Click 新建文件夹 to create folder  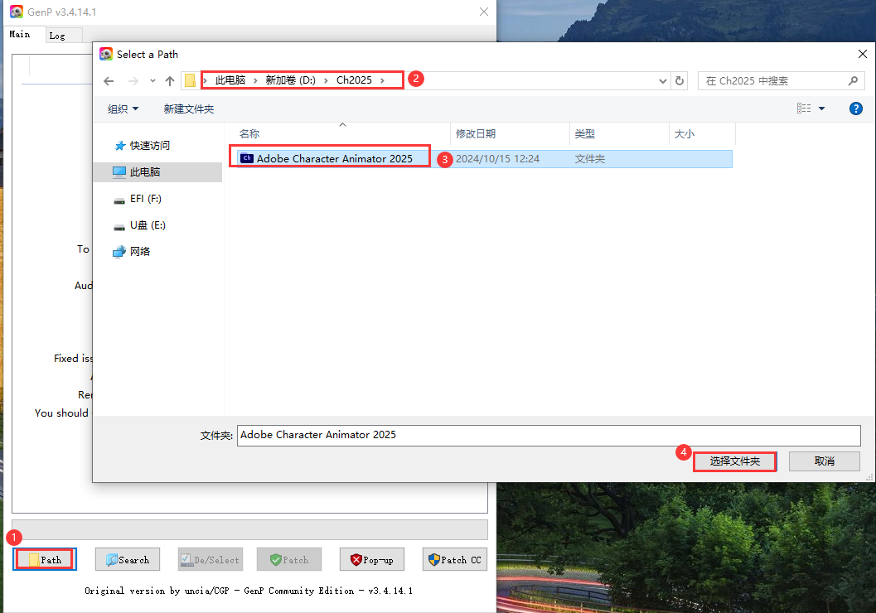[x=189, y=109]
